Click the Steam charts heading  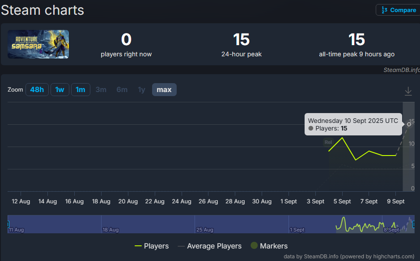42,10
